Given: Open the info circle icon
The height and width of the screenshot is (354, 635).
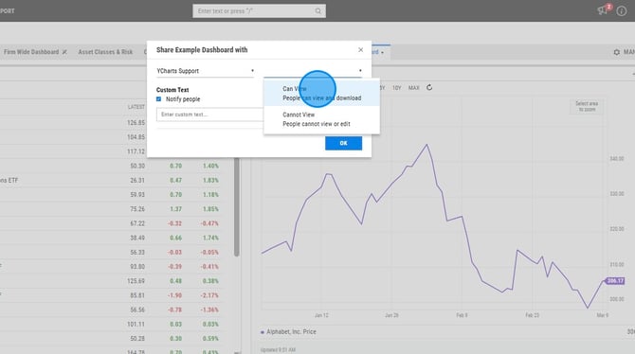Looking at the screenshot, I should click(622, 11).
